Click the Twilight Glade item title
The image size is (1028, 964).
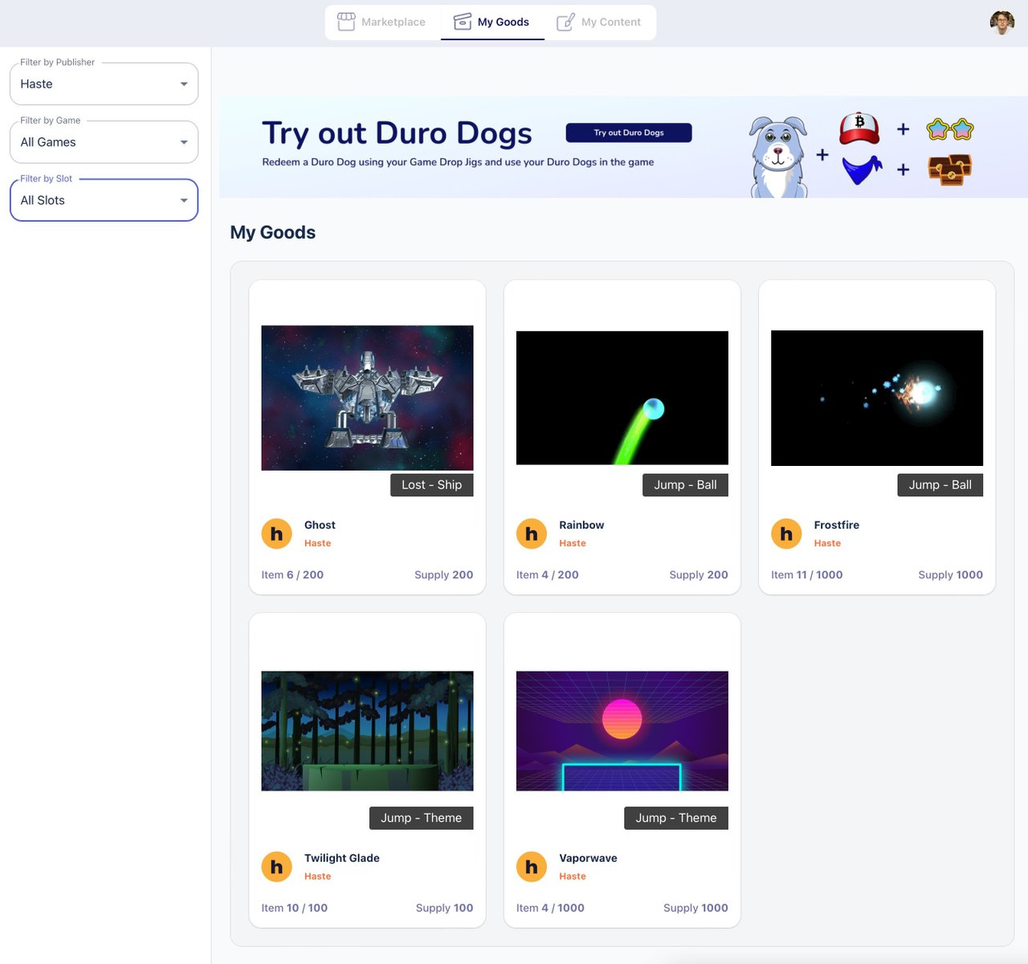pos(342,858)
